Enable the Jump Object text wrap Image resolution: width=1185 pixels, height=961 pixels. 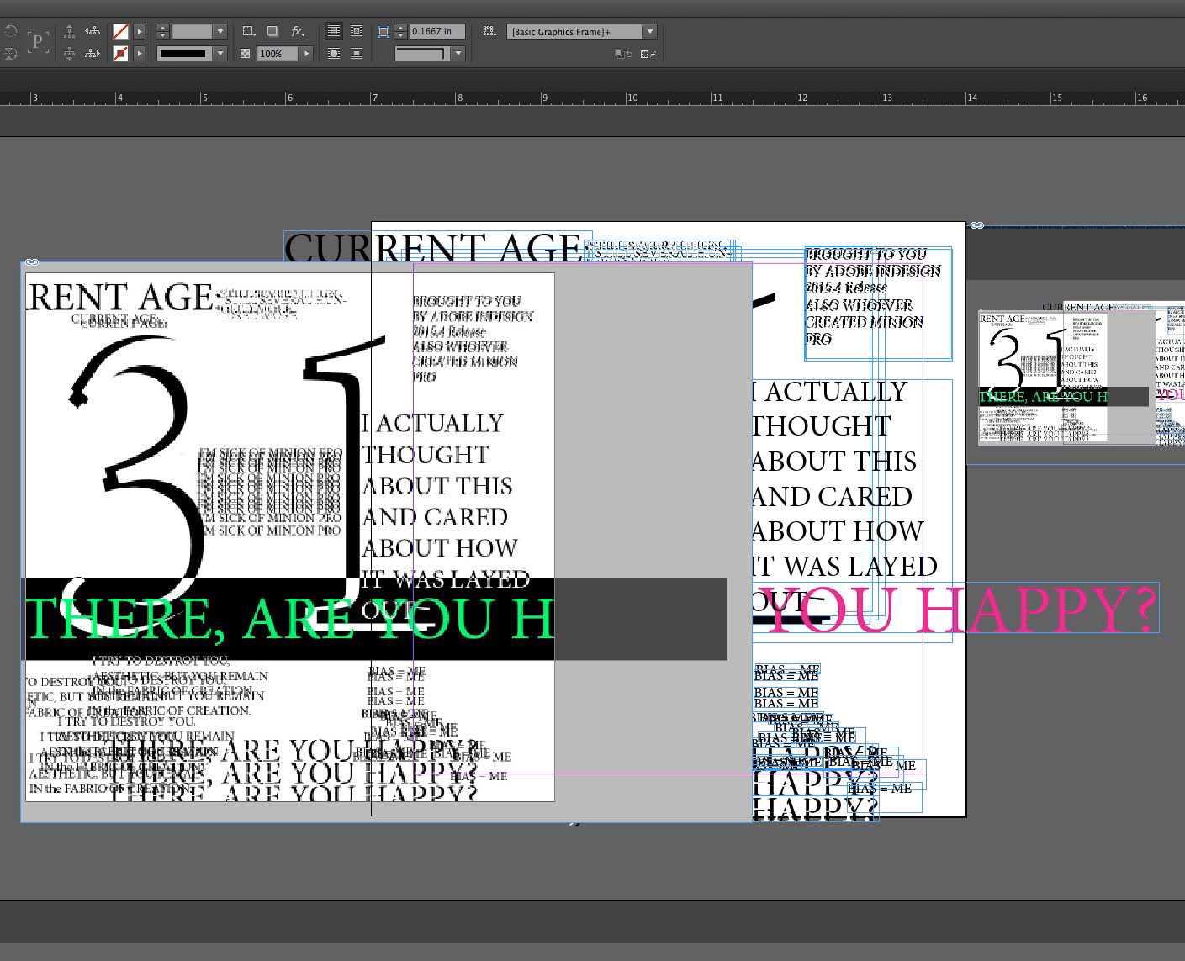(x=357, y=54)
